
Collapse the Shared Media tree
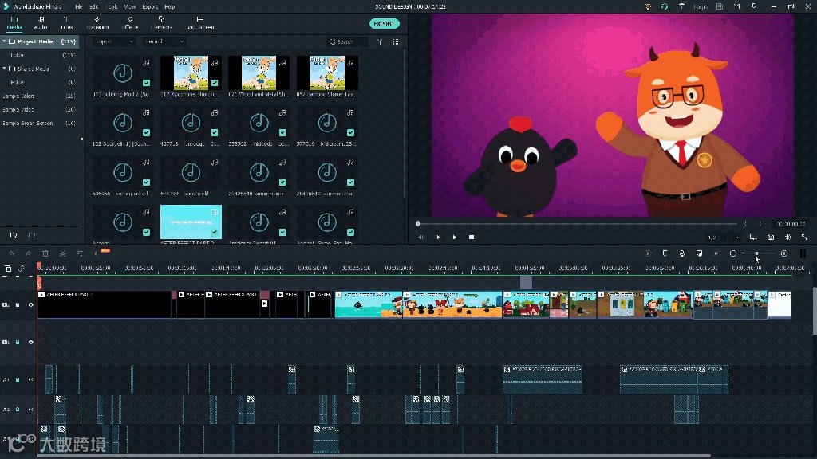(x=4, y=69)
